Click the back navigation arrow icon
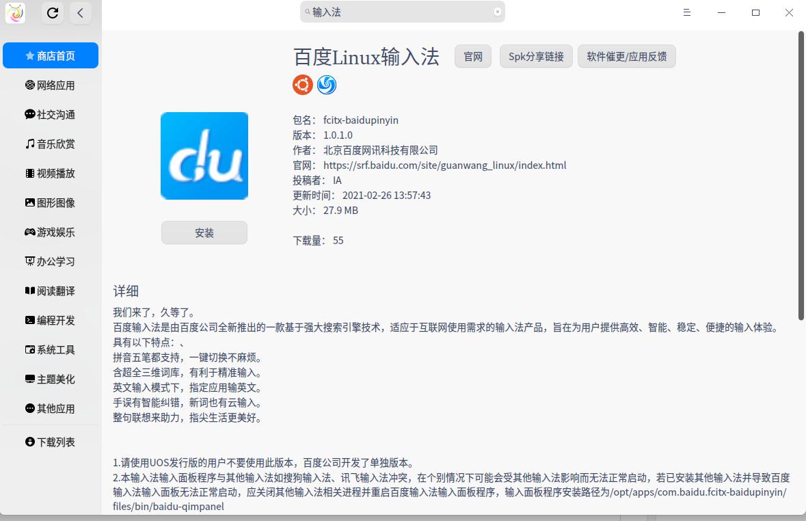The width and height of the screenshot is (806, 521). (x=81, y=12)
